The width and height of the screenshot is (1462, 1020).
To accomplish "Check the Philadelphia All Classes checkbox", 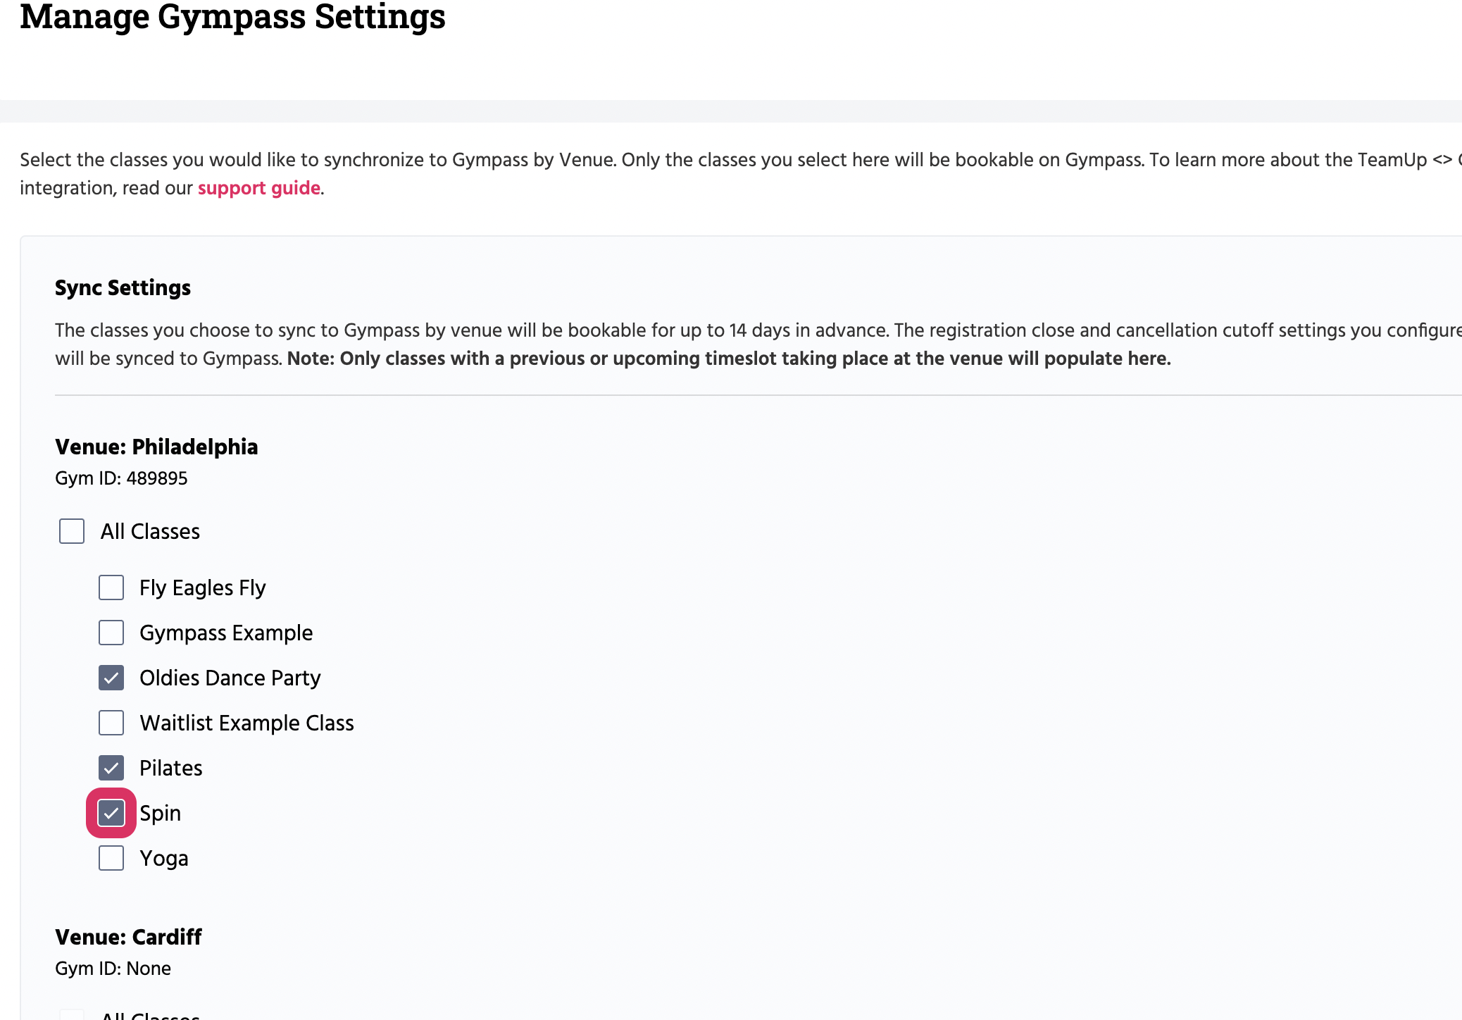I will (x=72, y=531).
